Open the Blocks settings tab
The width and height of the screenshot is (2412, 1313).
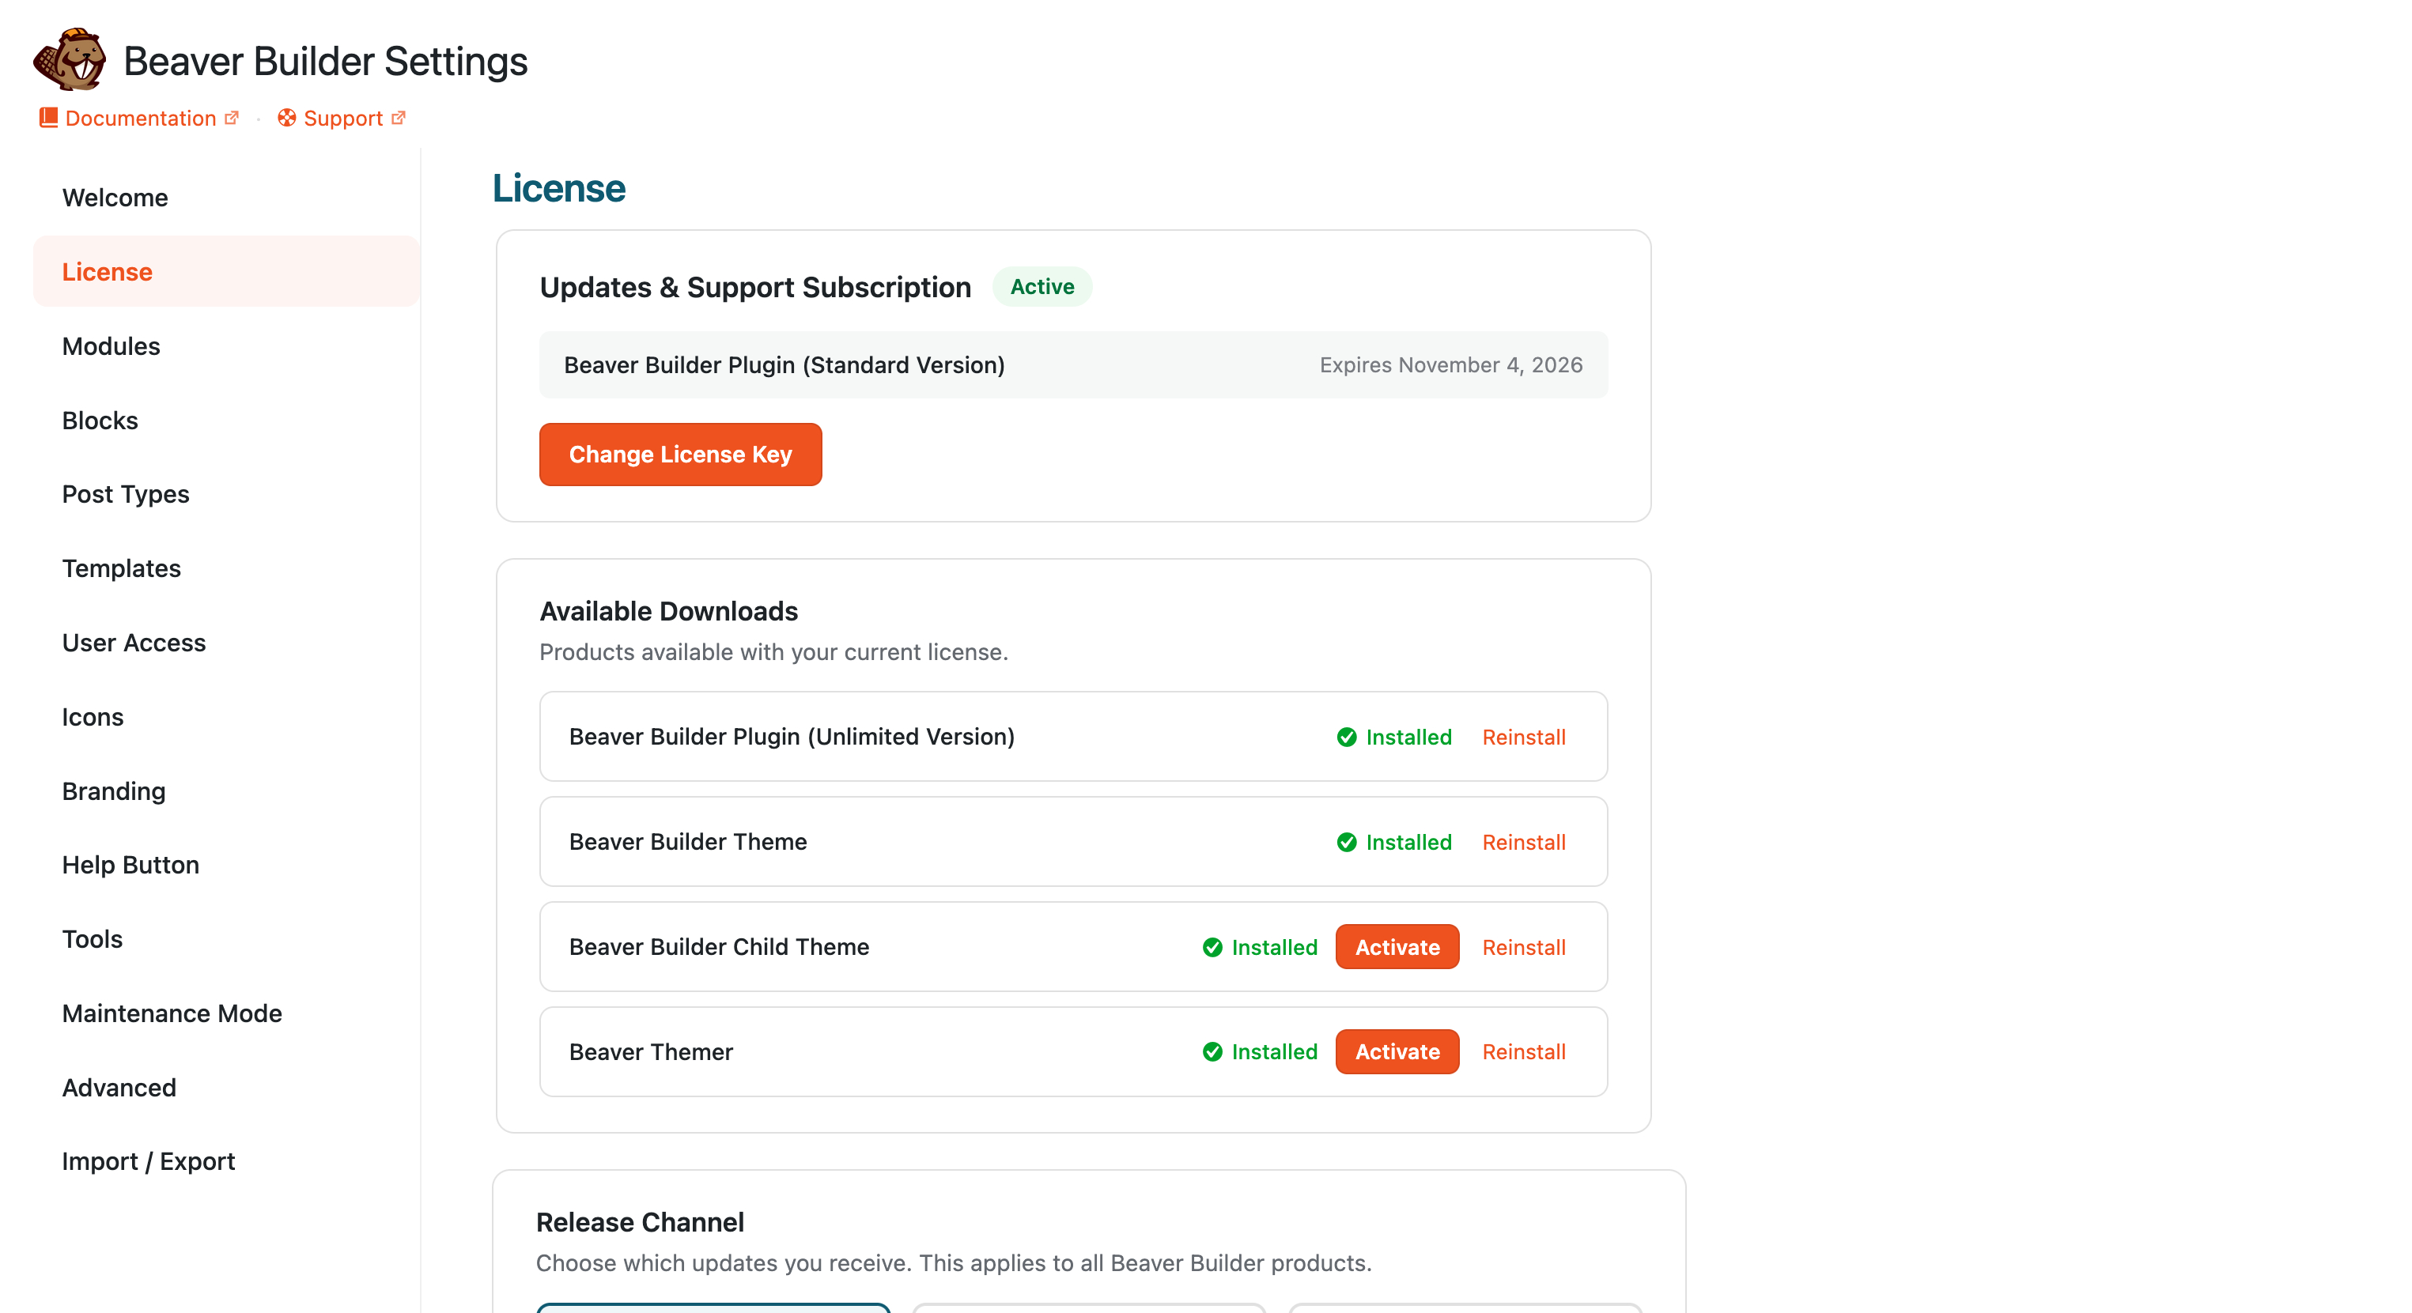pyautogui.click(x=225, y=421)
